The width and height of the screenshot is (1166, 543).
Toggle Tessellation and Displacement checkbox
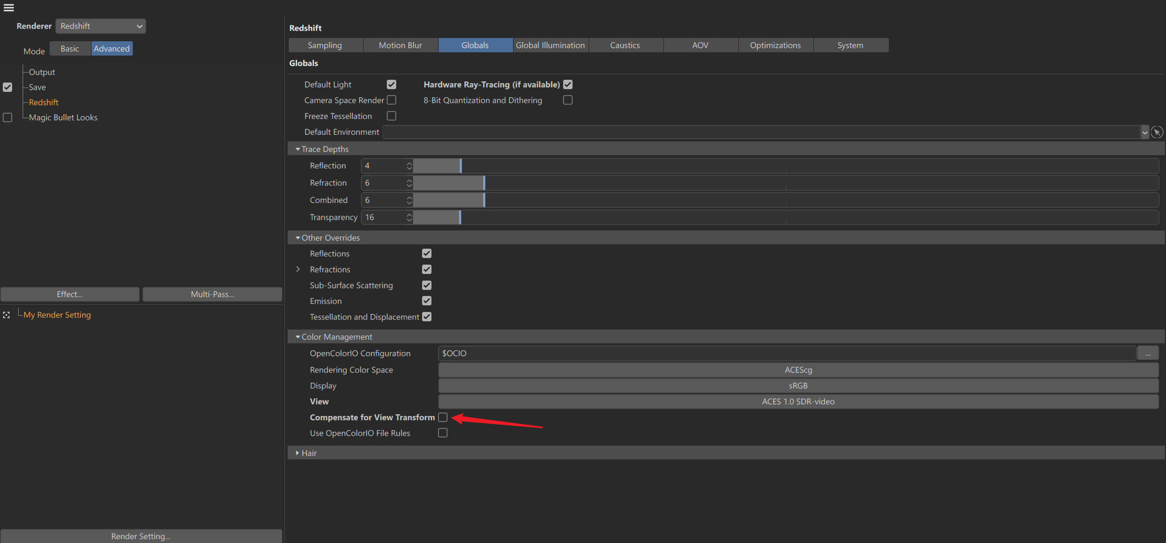(x=427, y=317)
